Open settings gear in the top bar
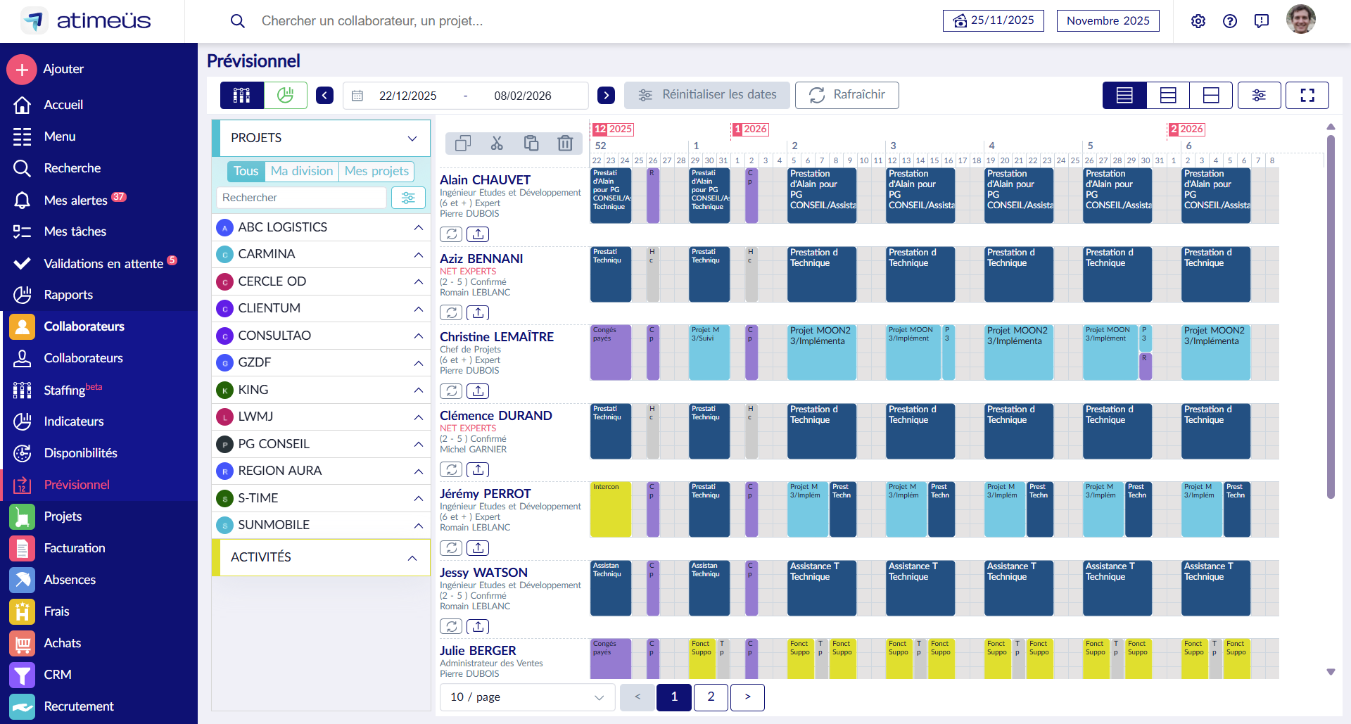 click(x=1198, y=21)
